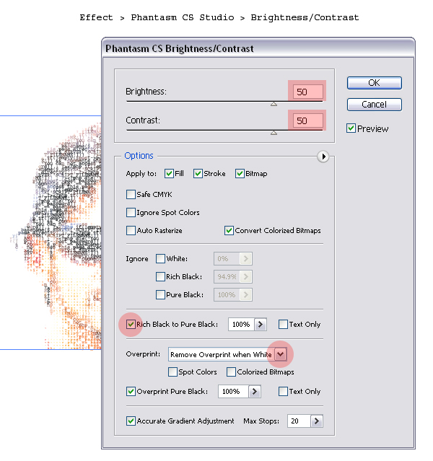Toggle the Preview checkbox

tap(351, 128)
